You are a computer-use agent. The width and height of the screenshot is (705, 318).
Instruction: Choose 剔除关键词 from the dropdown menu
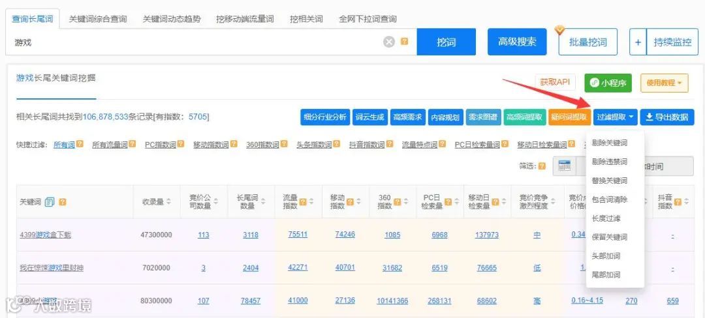[610, 143]
